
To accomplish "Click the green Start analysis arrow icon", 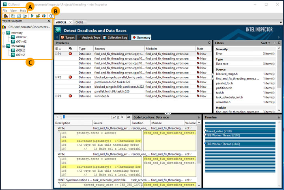I will coord(32,15).
